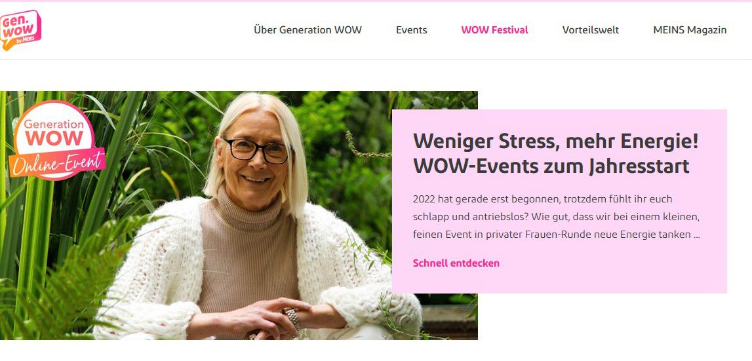This screenshot has width=752, height=361.
Task: Click the silver wristwatch in the photo
Action: [x=292, y=319]
